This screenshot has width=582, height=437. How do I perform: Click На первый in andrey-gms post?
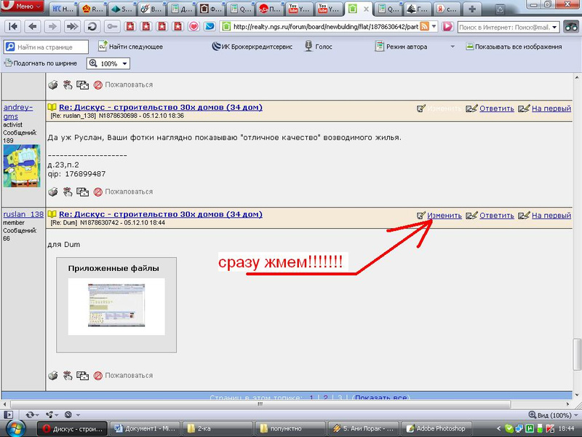pos(551,109)
